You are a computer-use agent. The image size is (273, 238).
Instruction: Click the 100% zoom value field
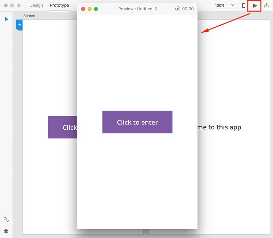[x=219, y=5]
